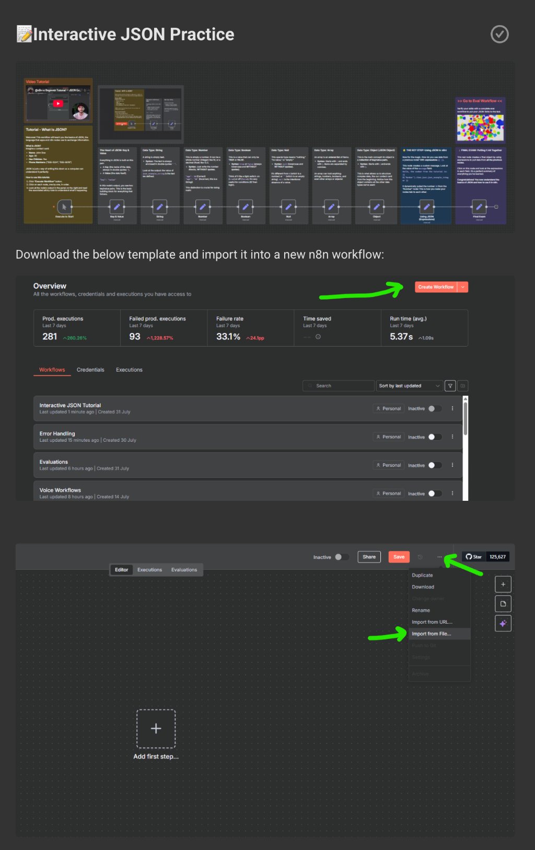The width and height of the screenshot is (535, 850).
Task: Open Interactive JSON Tutorial three-dot menu
Action: 452,408
